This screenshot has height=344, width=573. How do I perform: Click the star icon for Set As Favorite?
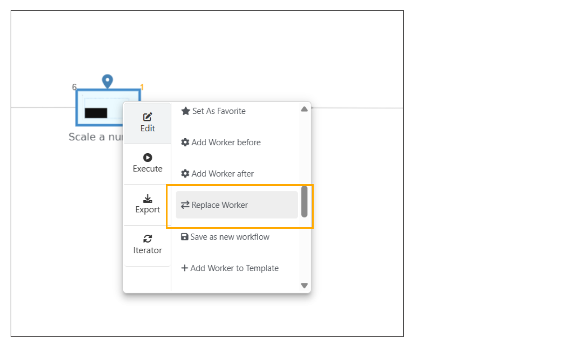[185, 111]
